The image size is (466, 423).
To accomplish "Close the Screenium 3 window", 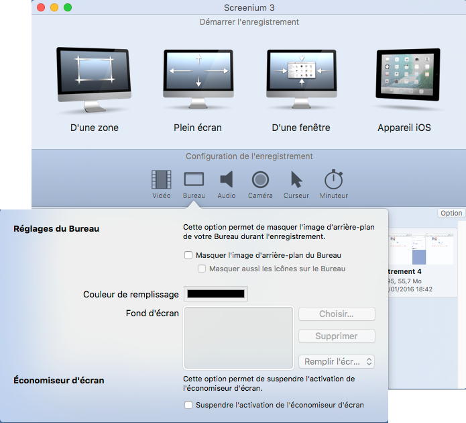I will 41,7.
